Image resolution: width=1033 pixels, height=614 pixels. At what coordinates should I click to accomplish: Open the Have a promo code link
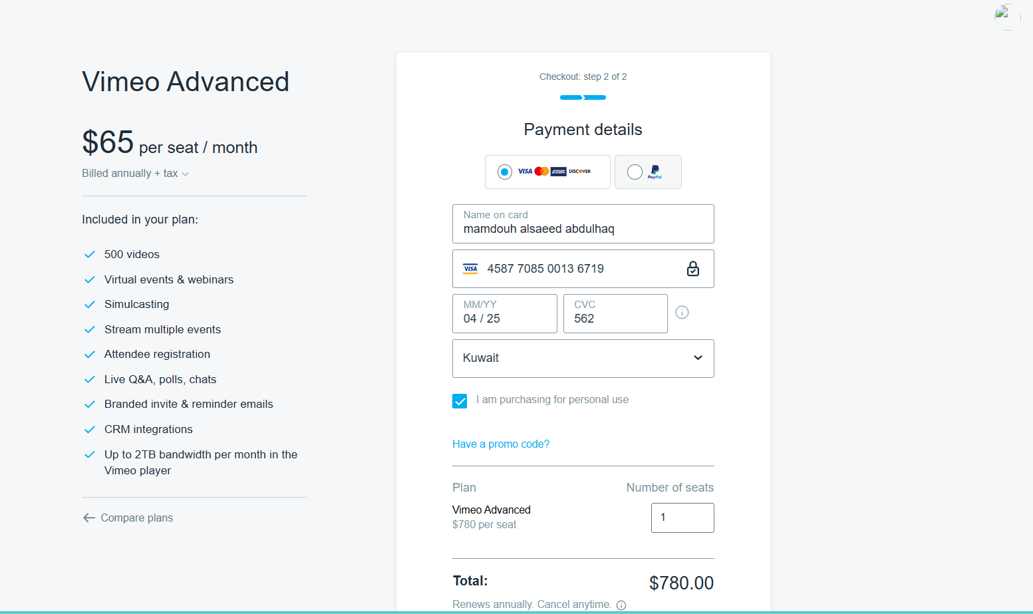point(501,444)
